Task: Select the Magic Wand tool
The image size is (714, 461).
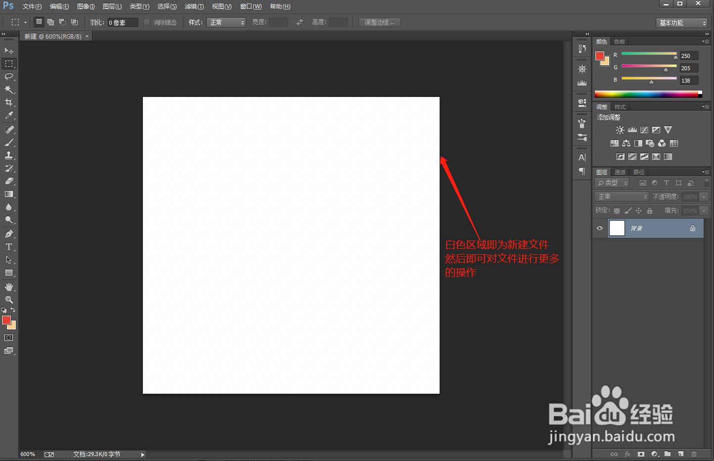Action: point(9,90)
